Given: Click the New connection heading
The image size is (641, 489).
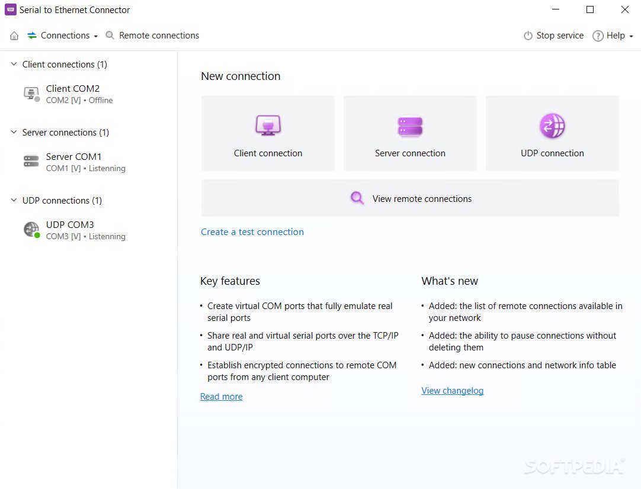Looking at the screenshot, I should pos(241,76).
